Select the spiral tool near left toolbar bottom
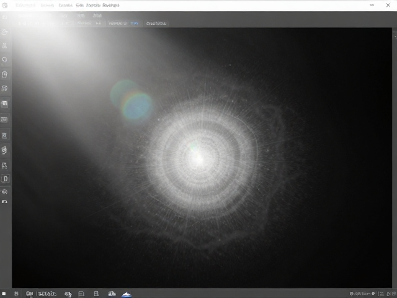397x298 pixels. [4, 192]
